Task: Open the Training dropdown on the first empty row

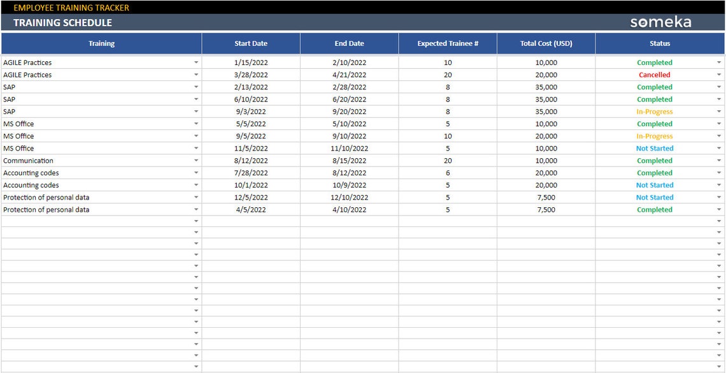Action: click(x=195, y=221)
